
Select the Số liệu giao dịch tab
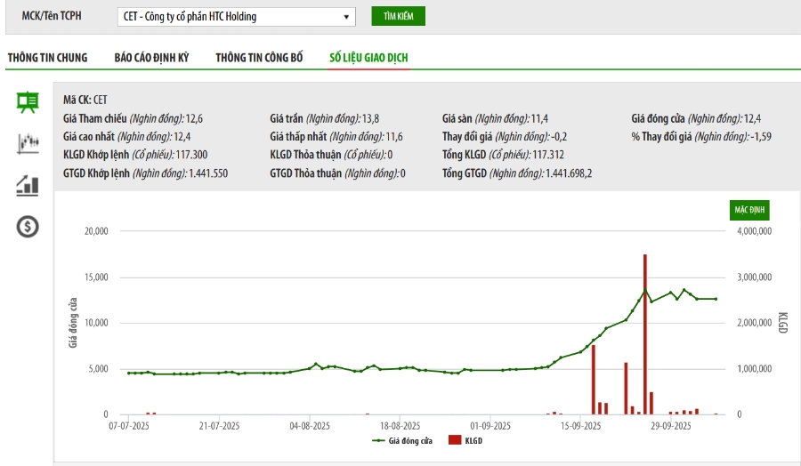pos(368,58)
